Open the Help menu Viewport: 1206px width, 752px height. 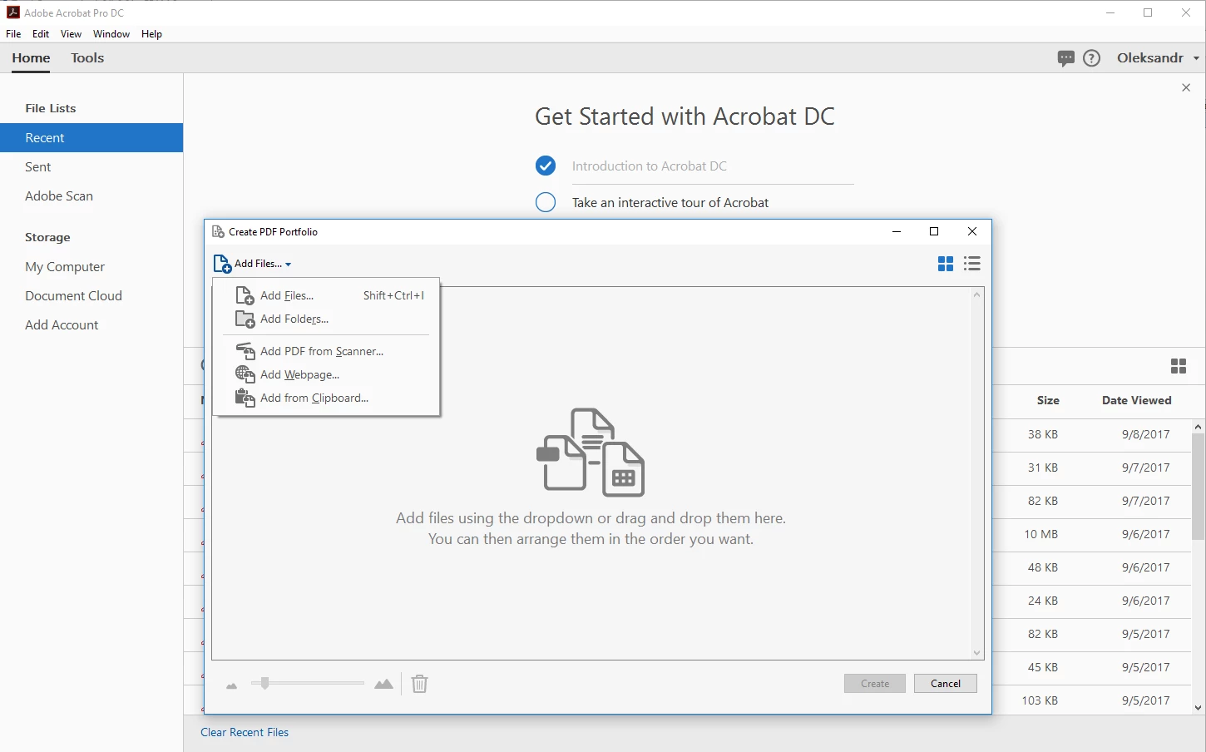(x=151, y=34)
